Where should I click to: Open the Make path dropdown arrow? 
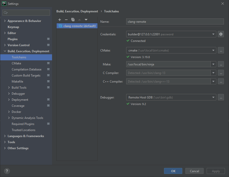point(213,64)
